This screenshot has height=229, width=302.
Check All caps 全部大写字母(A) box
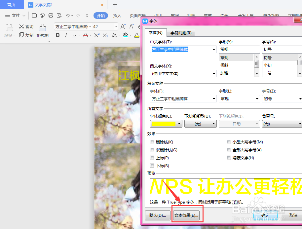[x=229, y=150]
